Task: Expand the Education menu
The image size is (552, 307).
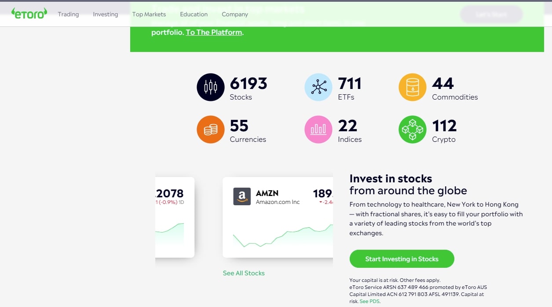Action: click(x=194, y=14)
